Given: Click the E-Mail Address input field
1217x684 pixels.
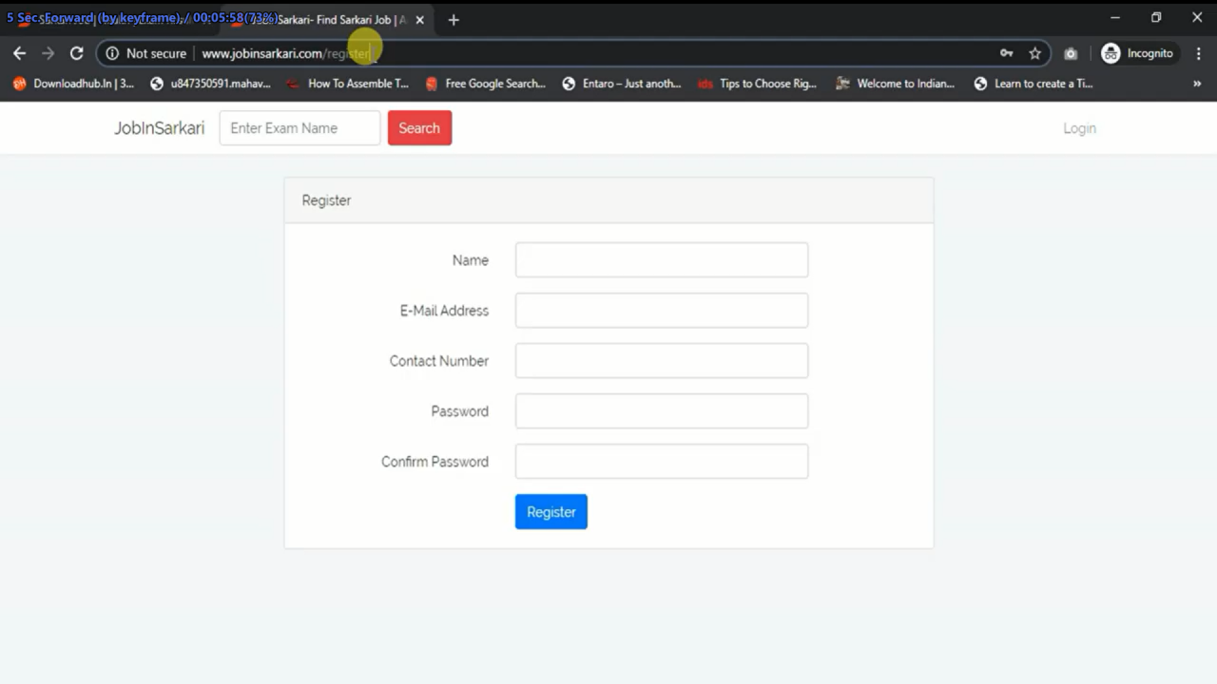Looking at the screenshot, I should point(662,311).
